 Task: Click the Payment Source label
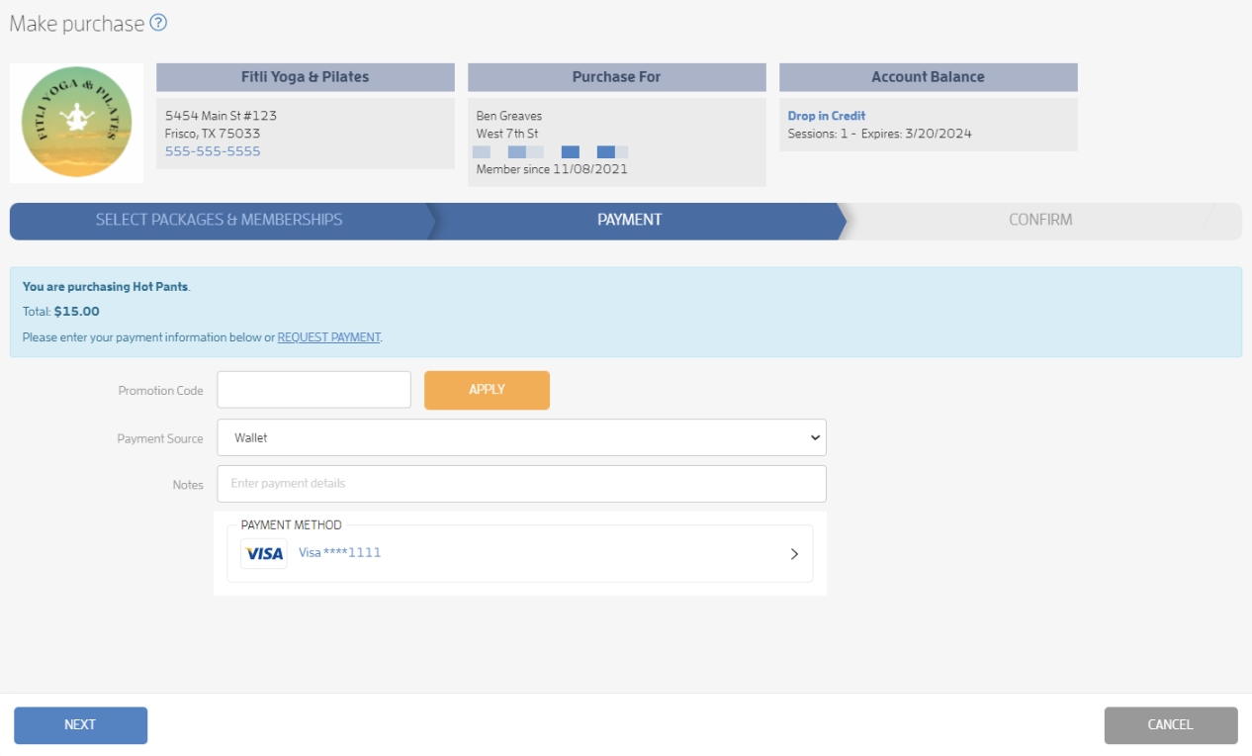160,438
